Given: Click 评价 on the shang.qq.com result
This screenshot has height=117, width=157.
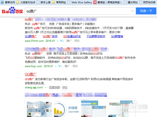Looking at the screenshot, I should pyautogui.click(x=65, y=87).
